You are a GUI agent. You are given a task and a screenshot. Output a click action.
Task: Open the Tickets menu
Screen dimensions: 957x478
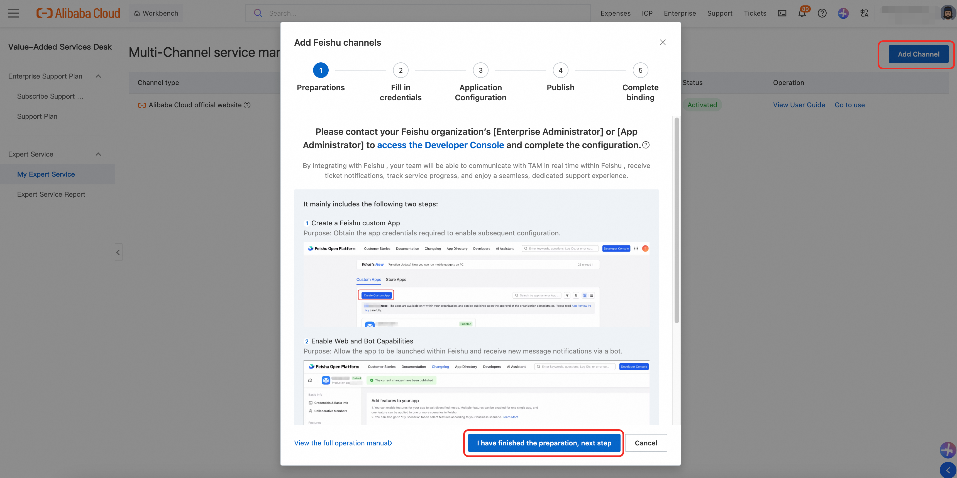[x=755, y=13]
